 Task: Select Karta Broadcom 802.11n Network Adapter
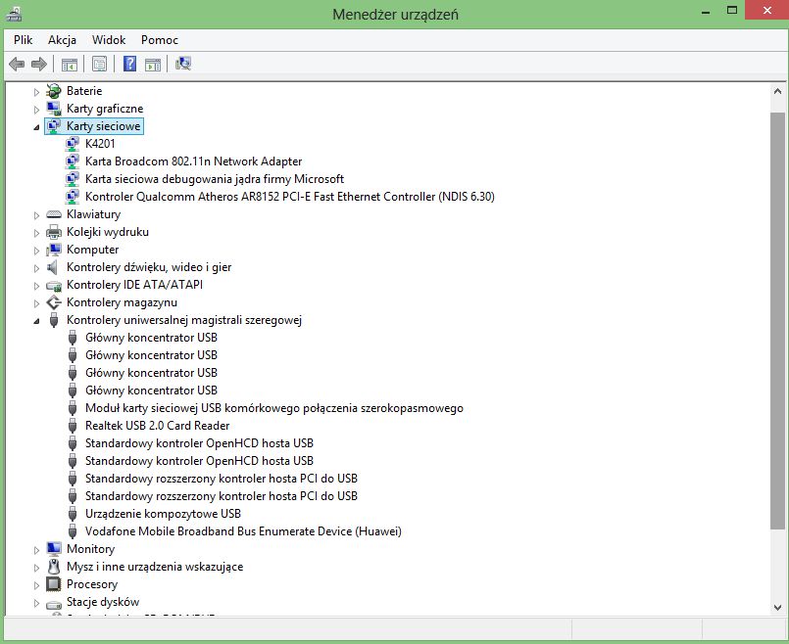tap(193, 161)
